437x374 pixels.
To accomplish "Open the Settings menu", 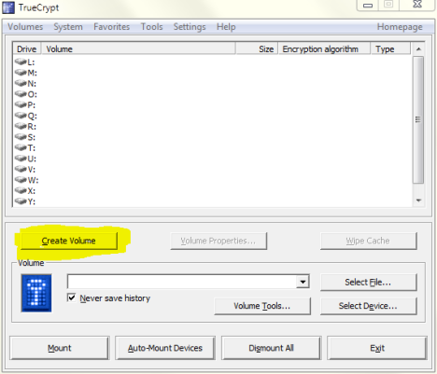I will [190, 27].
